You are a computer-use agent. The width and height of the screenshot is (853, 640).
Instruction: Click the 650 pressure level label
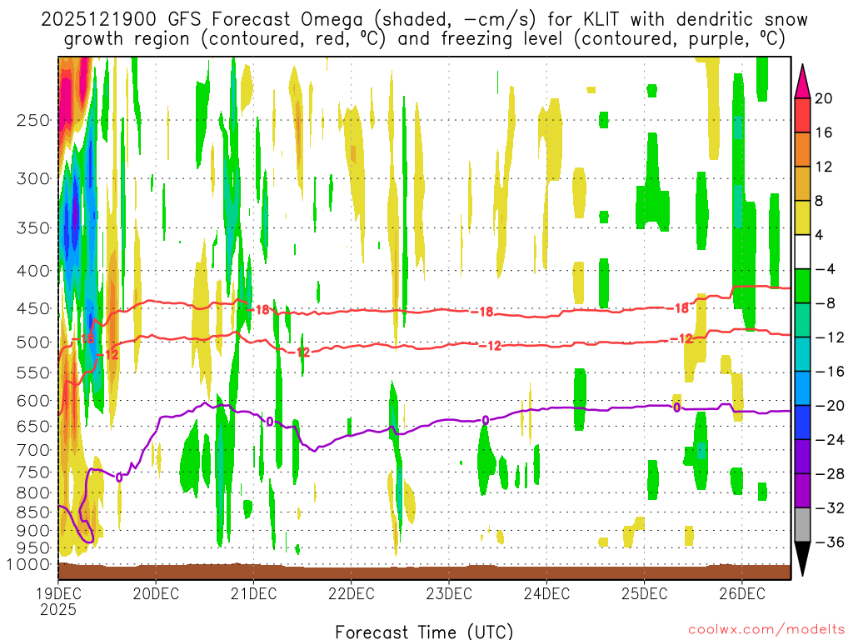(33, 426)
